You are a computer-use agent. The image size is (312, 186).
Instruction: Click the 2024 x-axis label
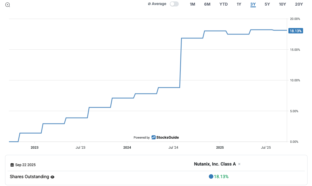pyautogui.click(x=127, y=148)
